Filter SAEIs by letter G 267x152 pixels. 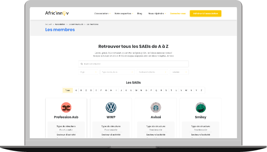[106, 90]
